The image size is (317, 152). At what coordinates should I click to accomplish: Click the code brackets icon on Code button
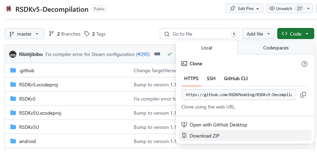click(285, 34)
